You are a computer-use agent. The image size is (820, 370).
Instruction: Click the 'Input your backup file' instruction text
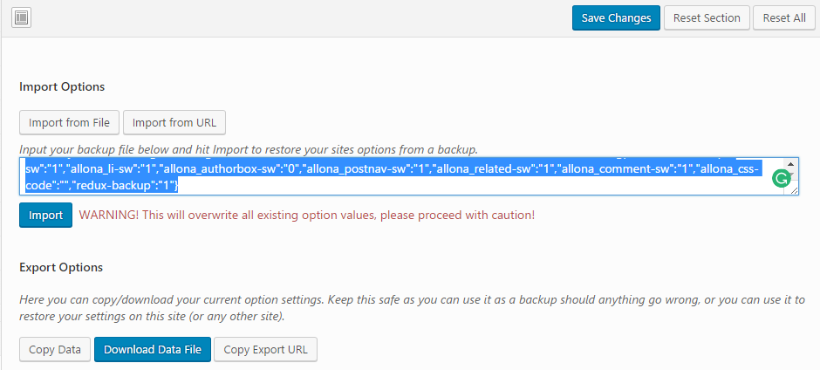[x=249, y=149]
